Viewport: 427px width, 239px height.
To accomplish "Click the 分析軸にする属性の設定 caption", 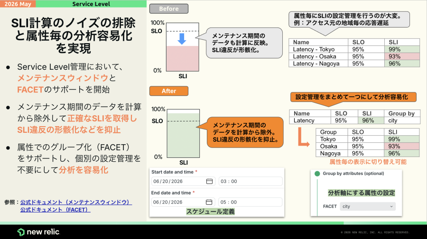I will point(362,193).
